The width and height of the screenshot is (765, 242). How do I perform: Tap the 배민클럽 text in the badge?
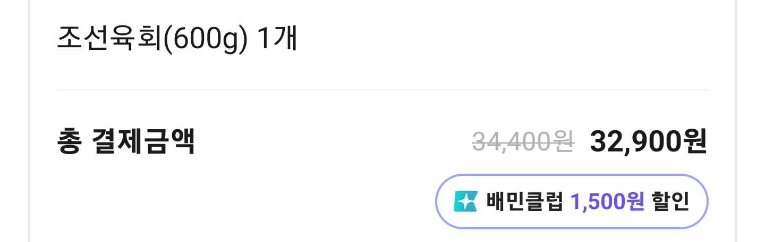click(524, 201)
